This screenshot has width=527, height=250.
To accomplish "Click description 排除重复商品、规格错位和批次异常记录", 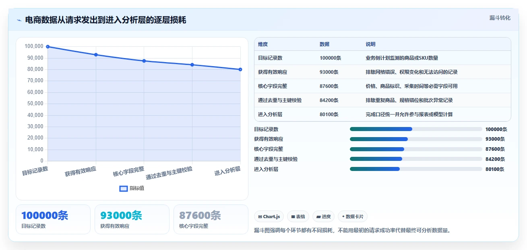I will tap(409, 100).
